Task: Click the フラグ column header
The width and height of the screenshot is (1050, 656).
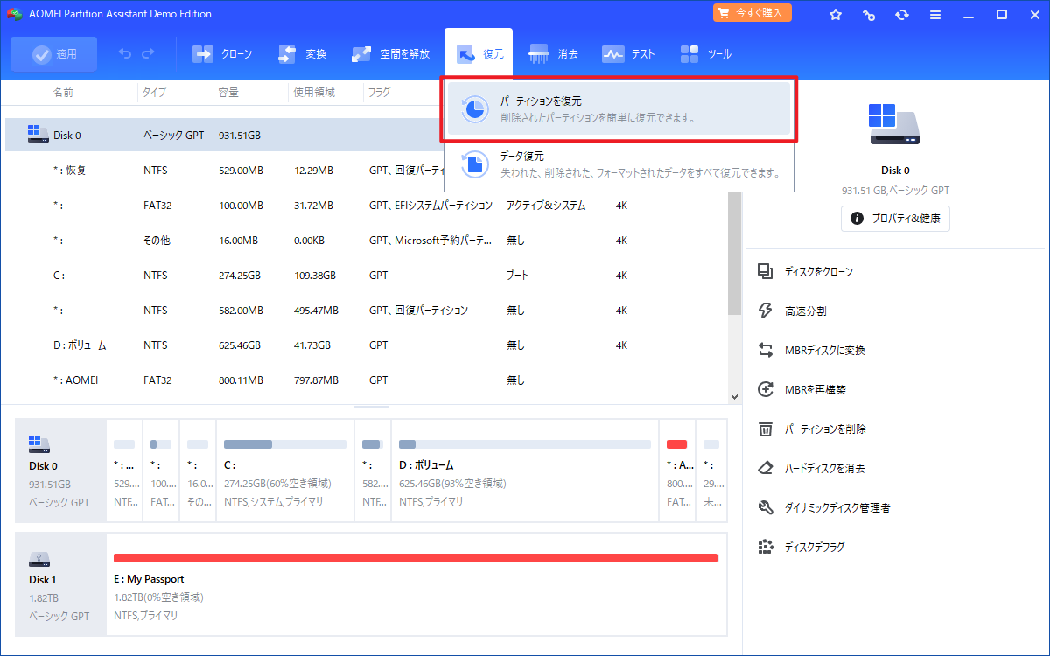Action: click(x=379, y=92)
